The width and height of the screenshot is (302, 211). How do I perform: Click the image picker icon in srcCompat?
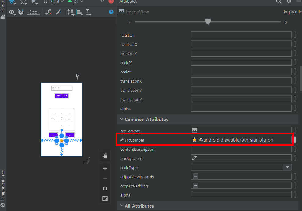pyautogui.click(x=194, y=130)
